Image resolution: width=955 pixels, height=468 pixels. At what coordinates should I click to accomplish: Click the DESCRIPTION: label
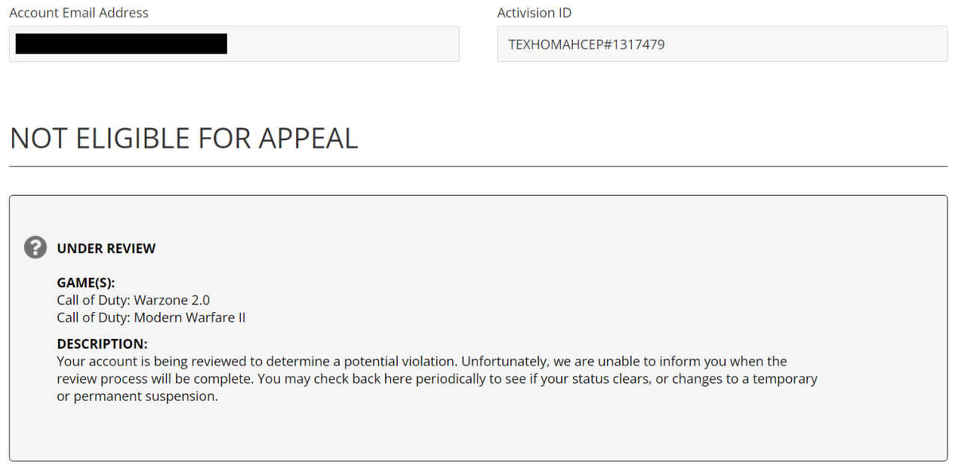(x=102, y=344)
